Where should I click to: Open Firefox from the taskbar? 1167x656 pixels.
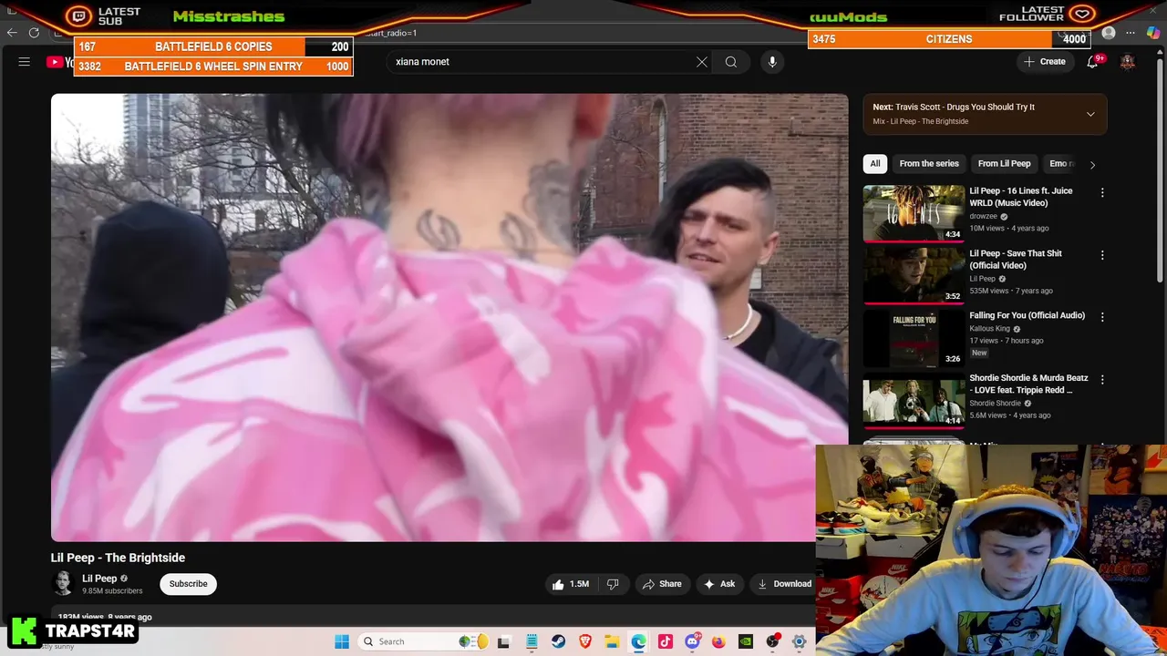(x=718, y=641)
